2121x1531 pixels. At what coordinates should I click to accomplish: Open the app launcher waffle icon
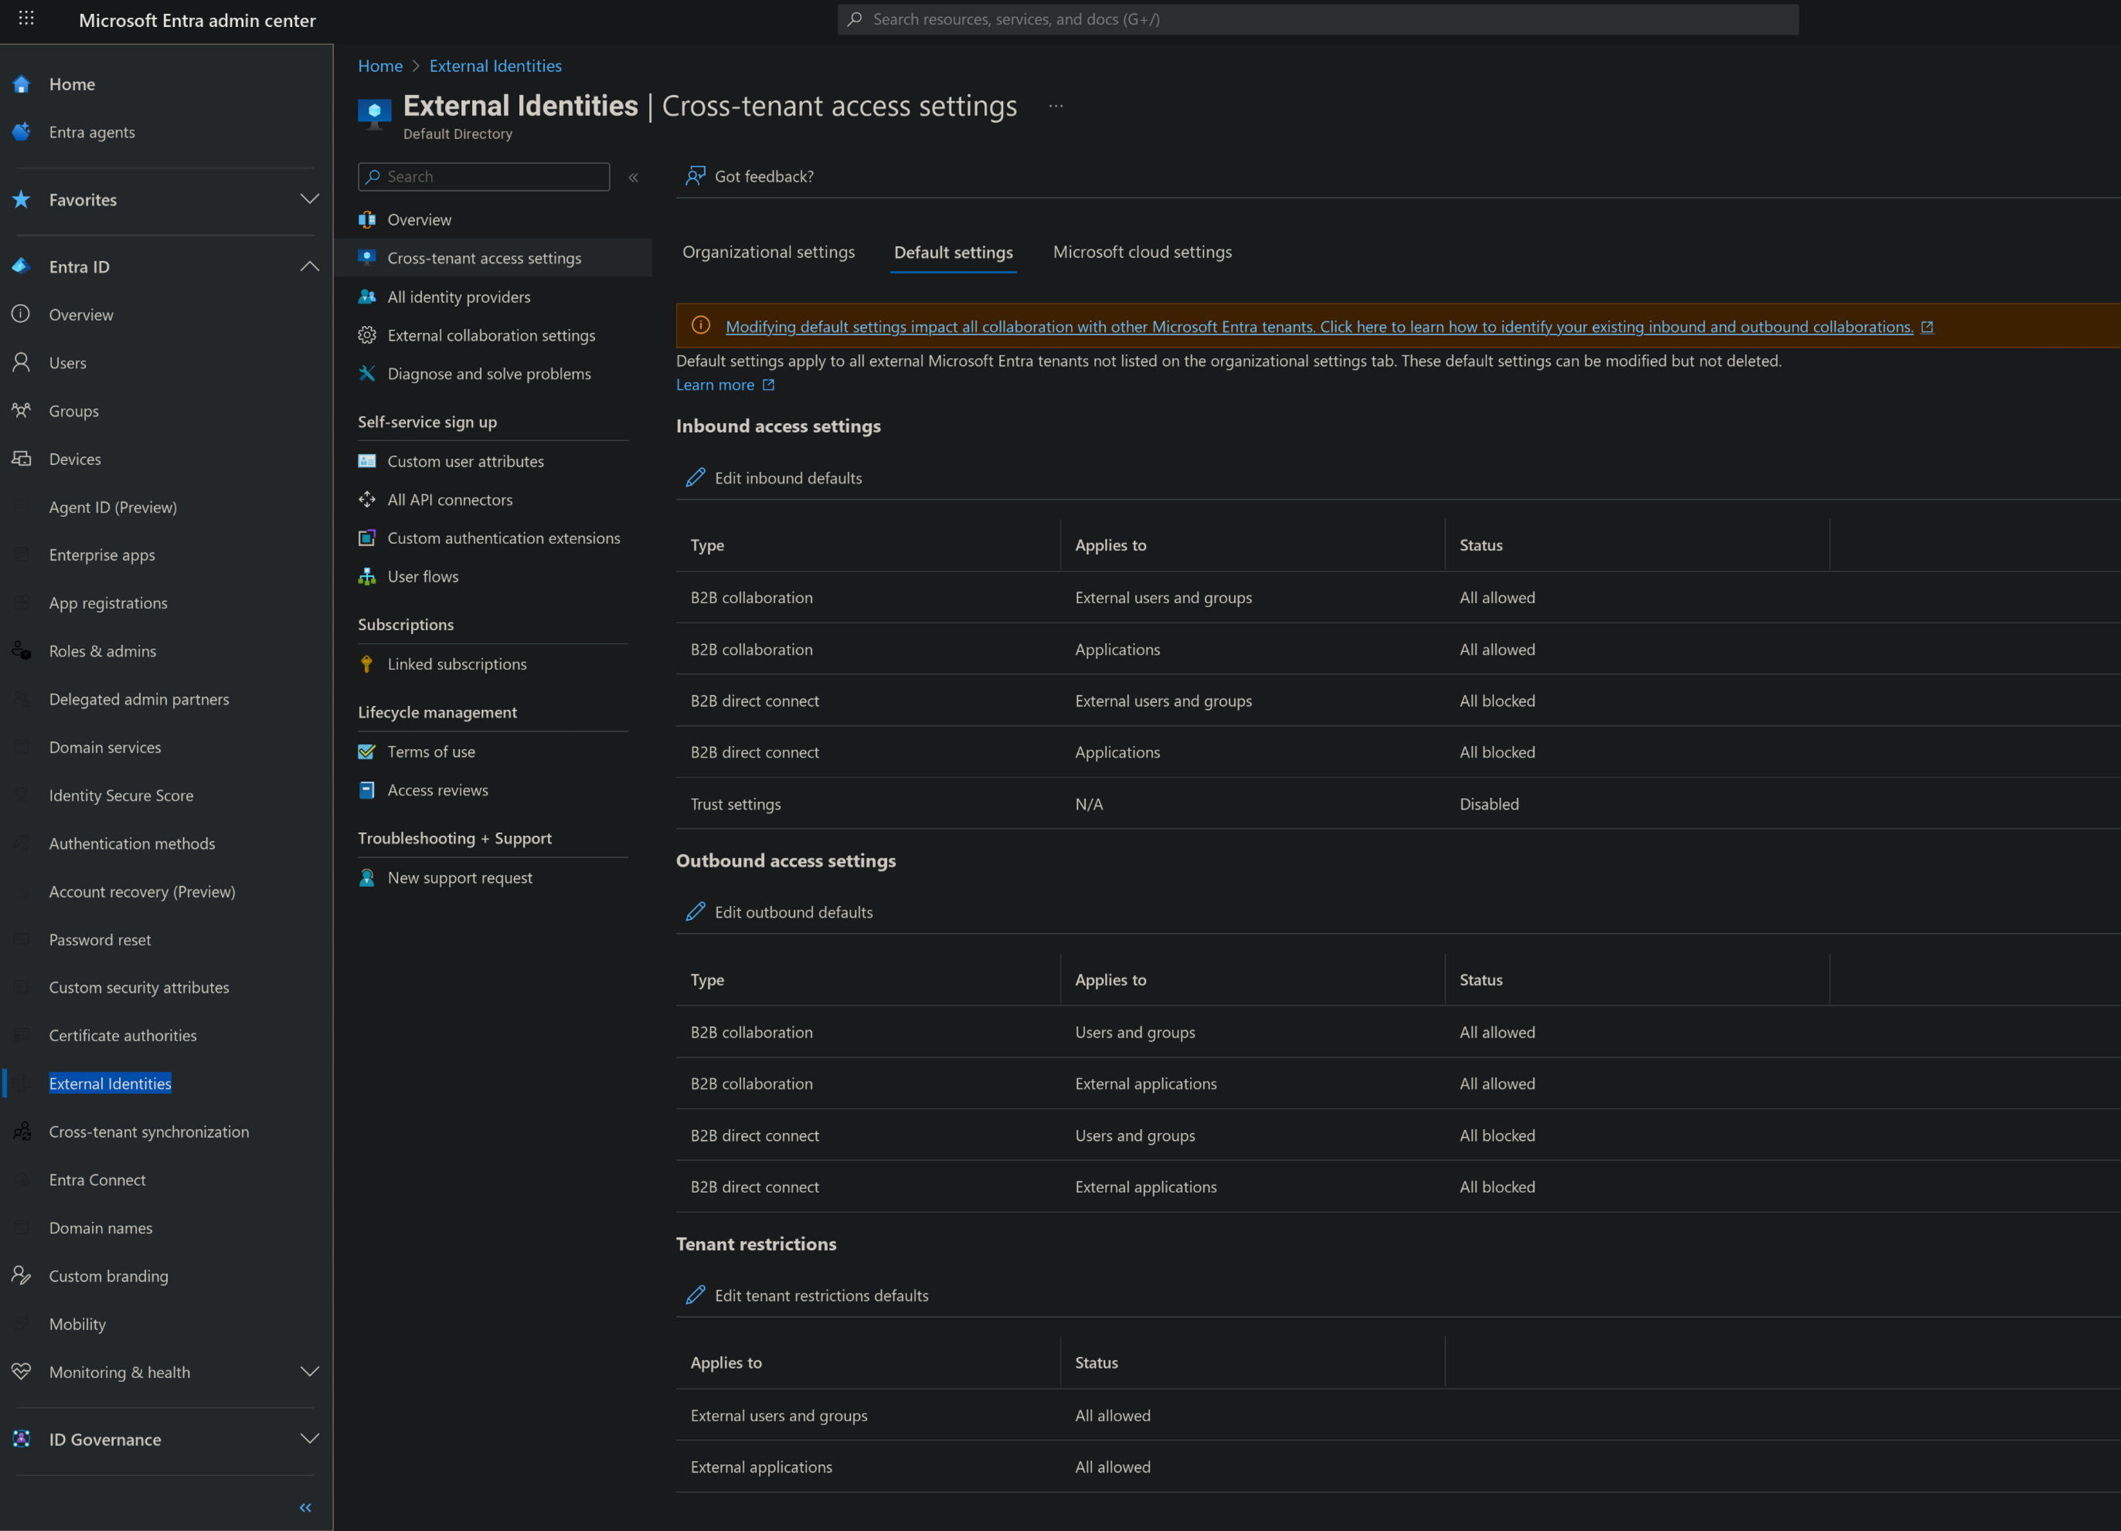26,19
